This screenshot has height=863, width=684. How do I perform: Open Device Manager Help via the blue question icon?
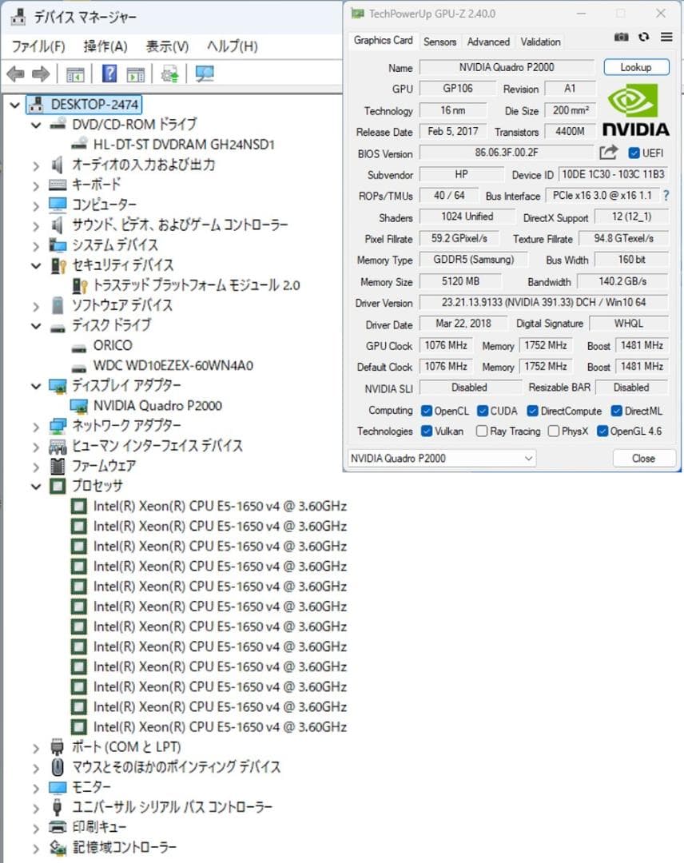[x=109, y=74]
